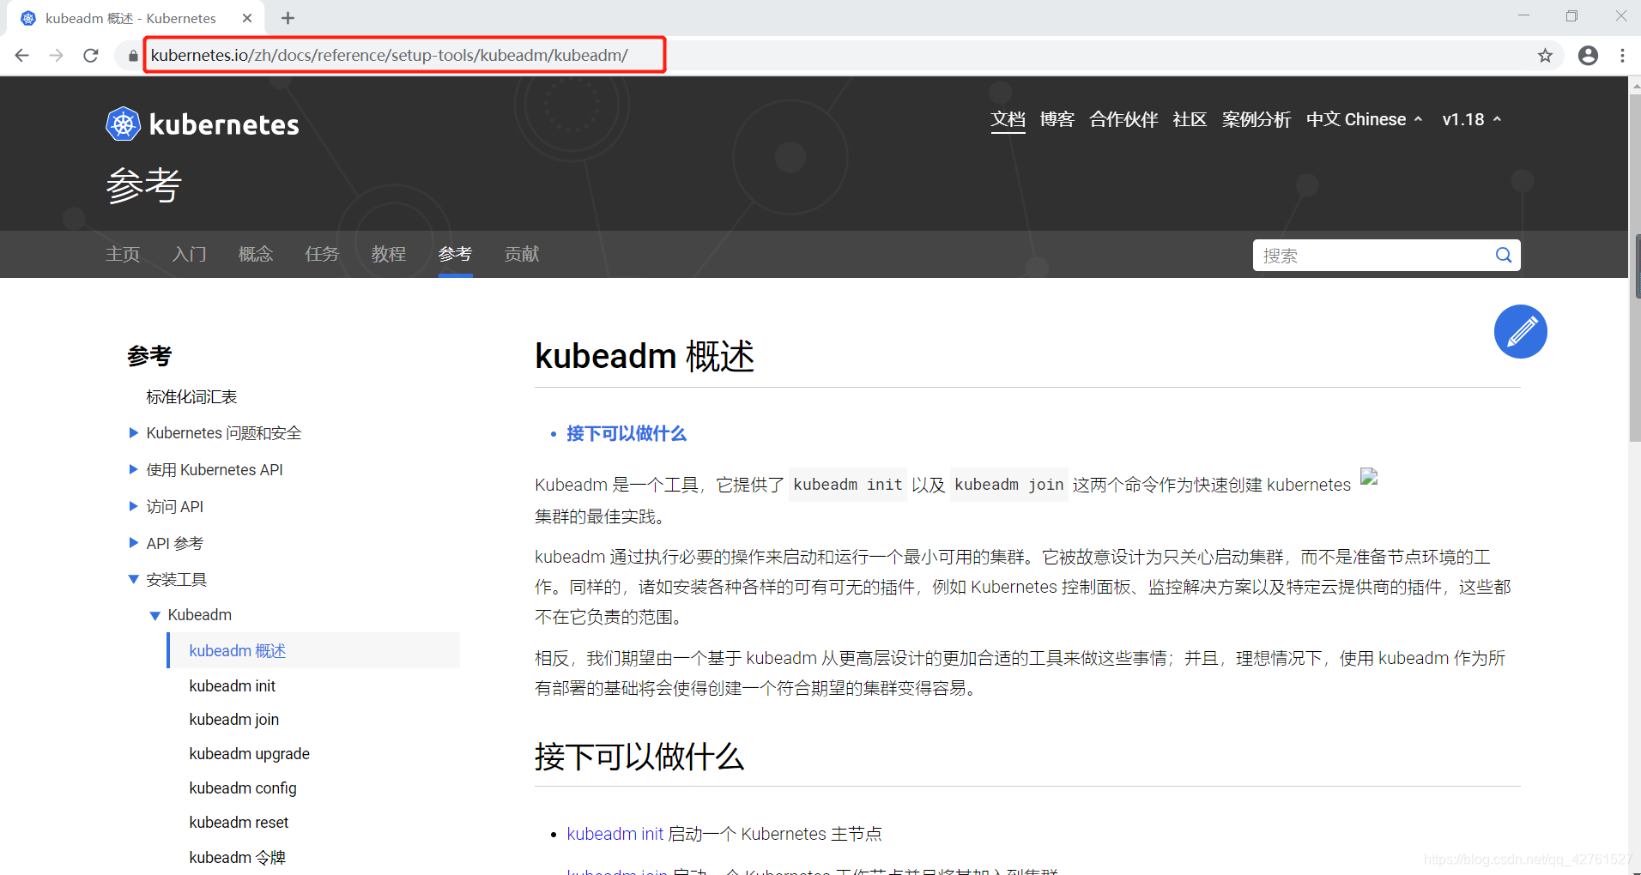The width and height of the screenshot is (1641, 875).
Task: Click the 接下可以做什么 section heading
Action: tap(639, 757)
